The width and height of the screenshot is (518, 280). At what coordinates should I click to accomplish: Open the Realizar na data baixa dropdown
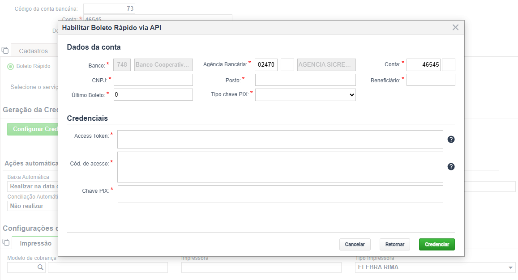click(x=32, y=186)
